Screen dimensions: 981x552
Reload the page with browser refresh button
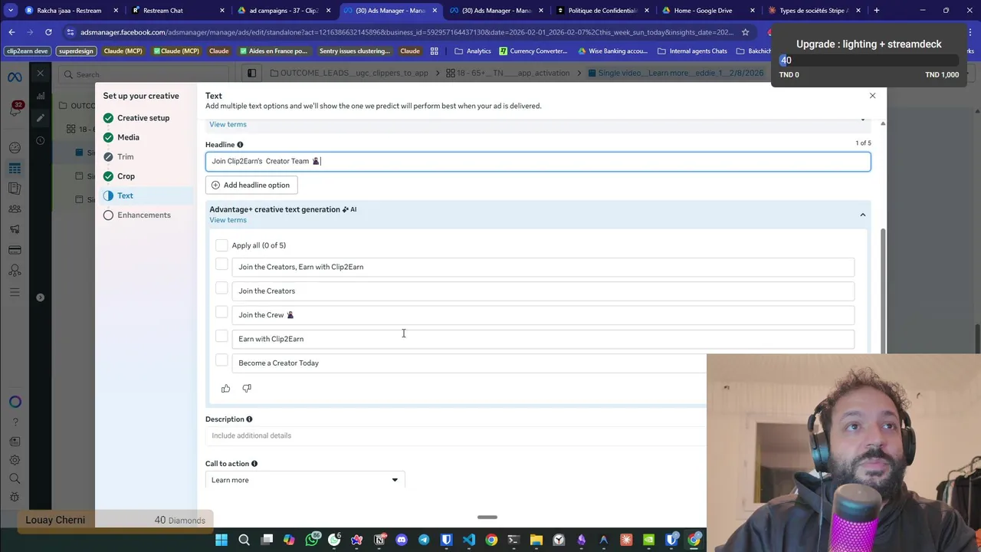48,32
